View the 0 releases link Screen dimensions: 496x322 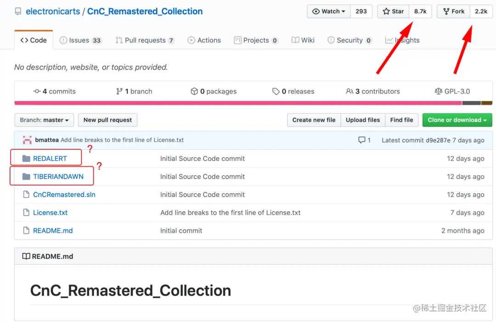point(293,92)
